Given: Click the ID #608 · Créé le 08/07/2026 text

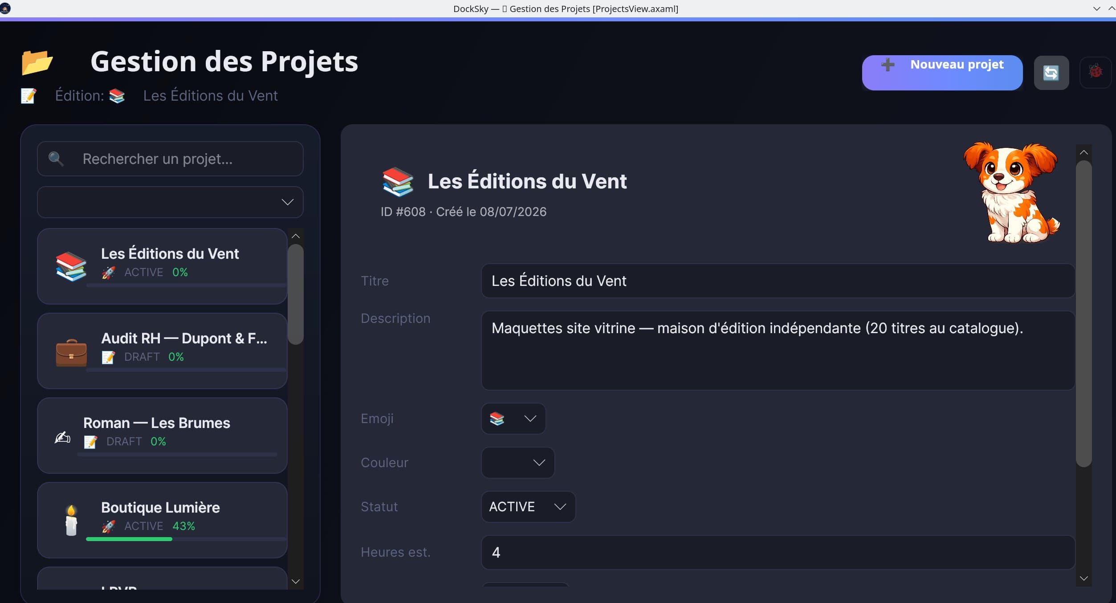Looking at the screenshot, I should pyautogui.click(x=463, y=212).
